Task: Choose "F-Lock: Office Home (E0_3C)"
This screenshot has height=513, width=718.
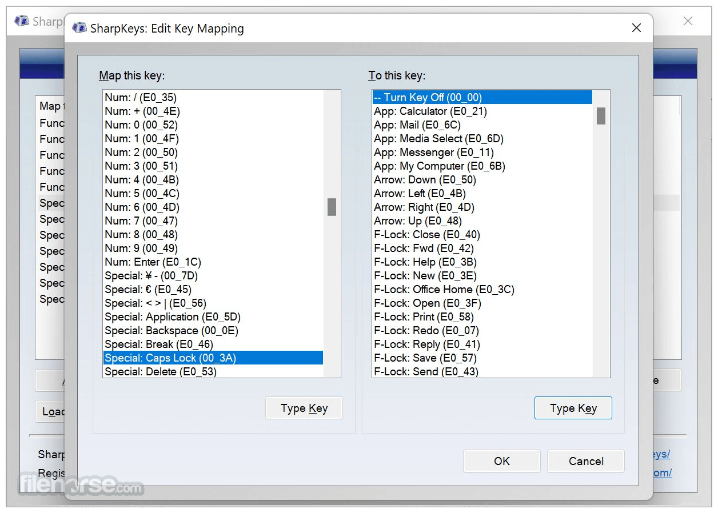Action: (482, 289)
